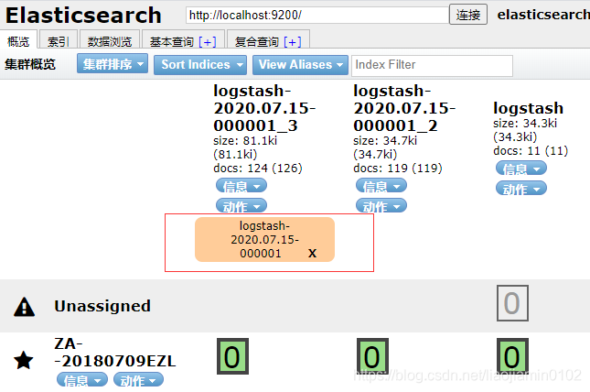The width and height of the screenshot is (590, 392).
Task: Focus the http://localhost:9200/ address field
Action: point(317,15)
